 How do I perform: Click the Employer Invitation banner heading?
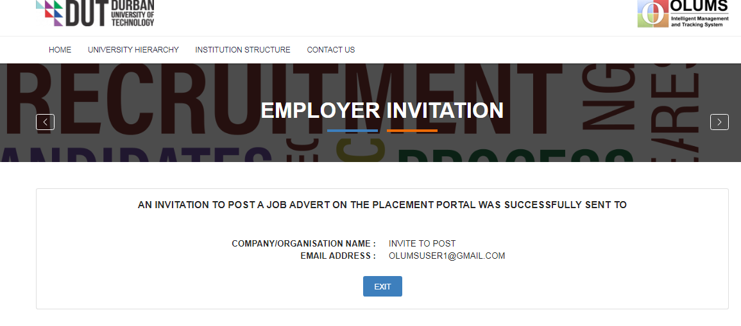(x=382, y=110)
